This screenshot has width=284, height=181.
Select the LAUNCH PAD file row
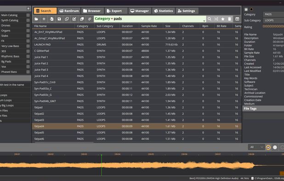(x=137, y=45)
